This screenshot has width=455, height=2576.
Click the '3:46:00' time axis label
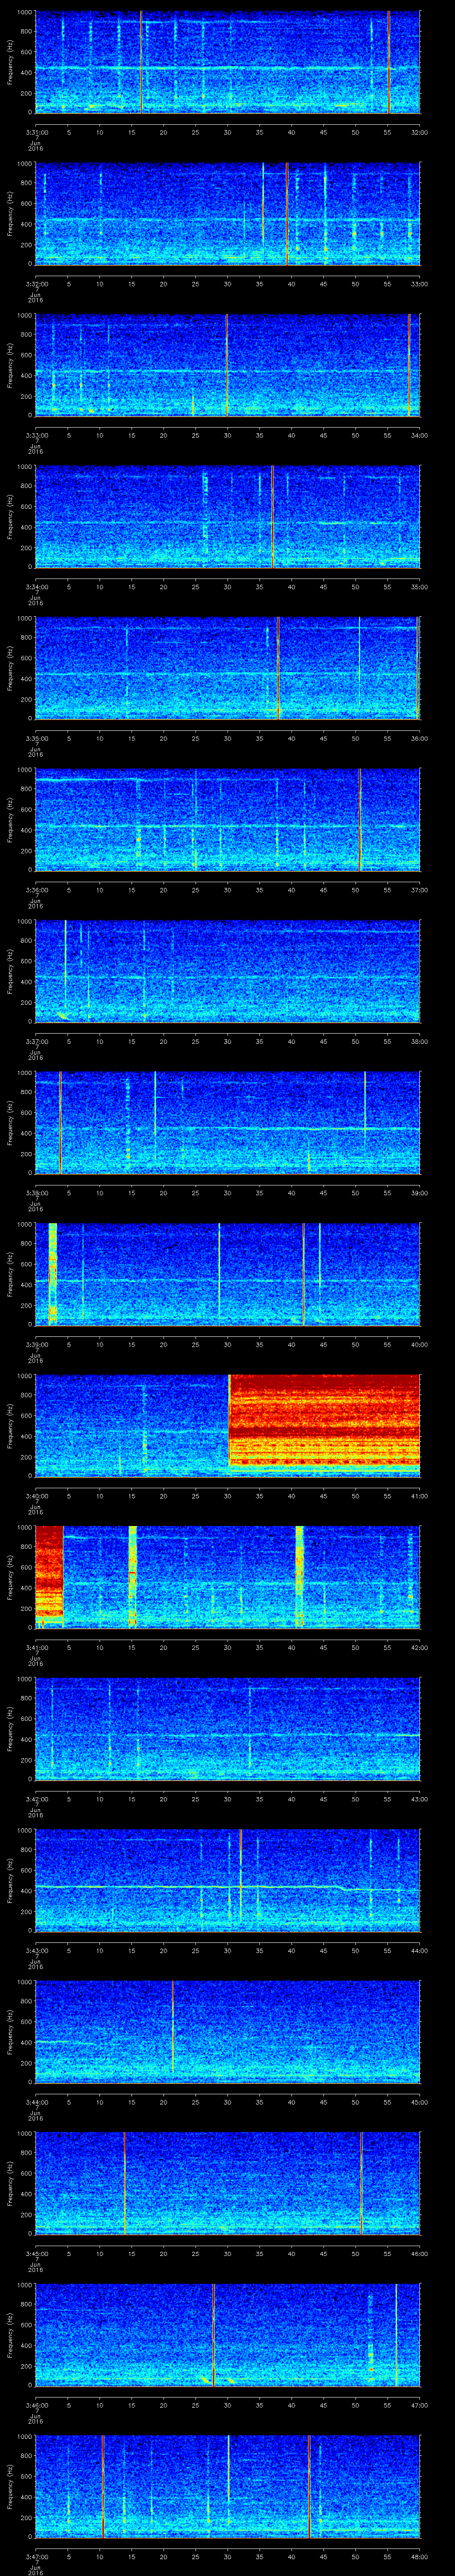(x=36, y=2405)
